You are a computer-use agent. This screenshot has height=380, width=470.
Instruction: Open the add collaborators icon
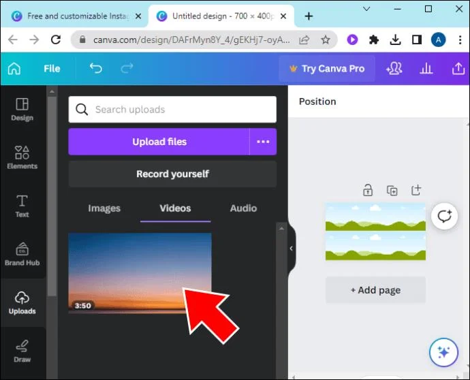pyautogui.click(x=394, y=69)
